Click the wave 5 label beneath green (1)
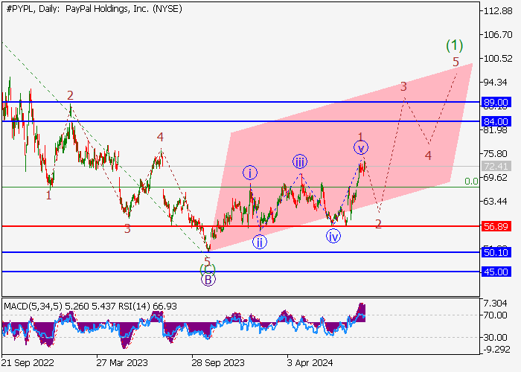The width and height of the screenshot is (521, 372). click(x=456, y=62)
